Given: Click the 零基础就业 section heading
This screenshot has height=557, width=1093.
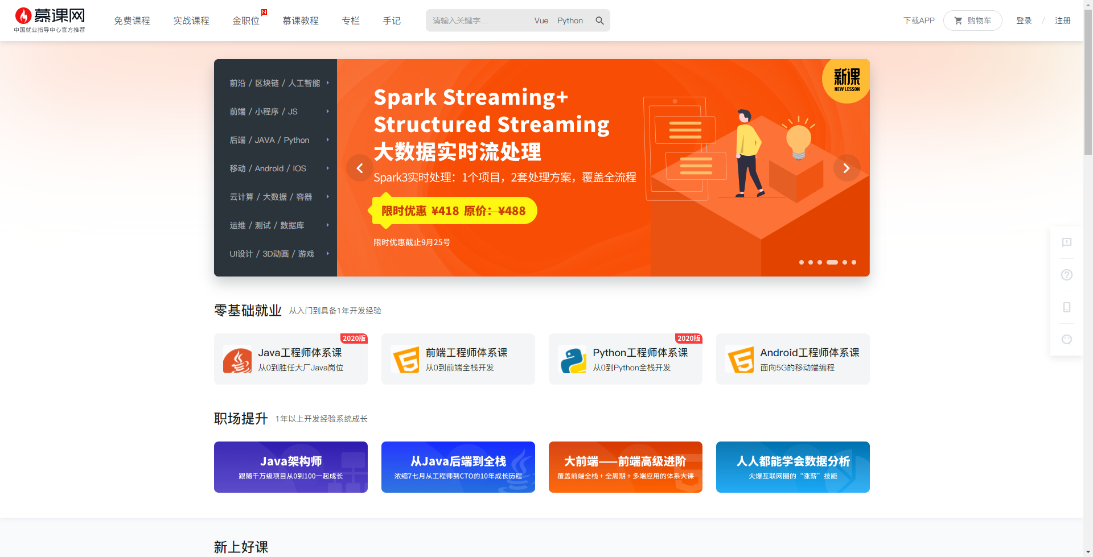Looking at the screenshot, I should click(x=248, y=310).
